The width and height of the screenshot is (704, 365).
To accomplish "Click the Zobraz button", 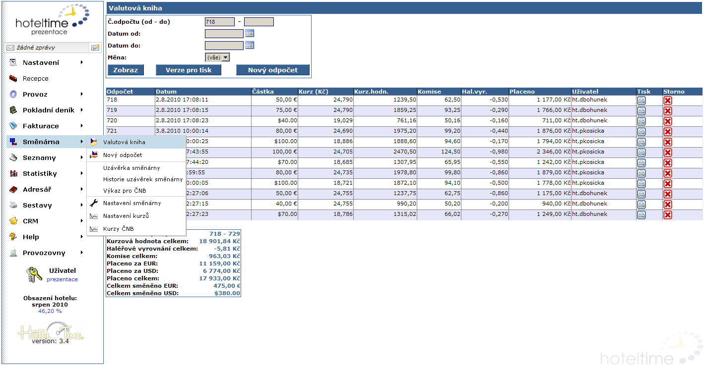I will pos(126,70).
